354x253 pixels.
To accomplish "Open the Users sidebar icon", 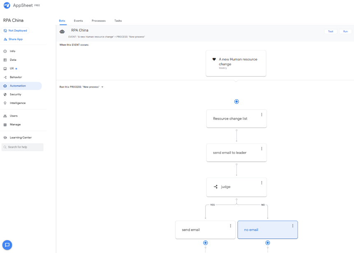I will coord(5,116).
